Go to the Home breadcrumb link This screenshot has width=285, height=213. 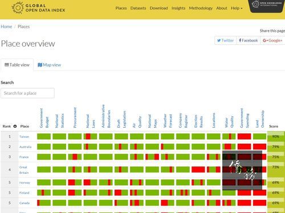pos(6,27)
